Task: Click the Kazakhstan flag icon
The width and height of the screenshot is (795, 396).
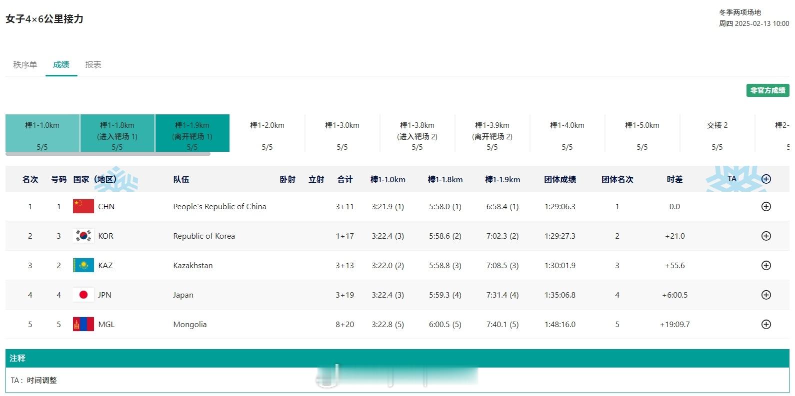Action: [83, 265]
